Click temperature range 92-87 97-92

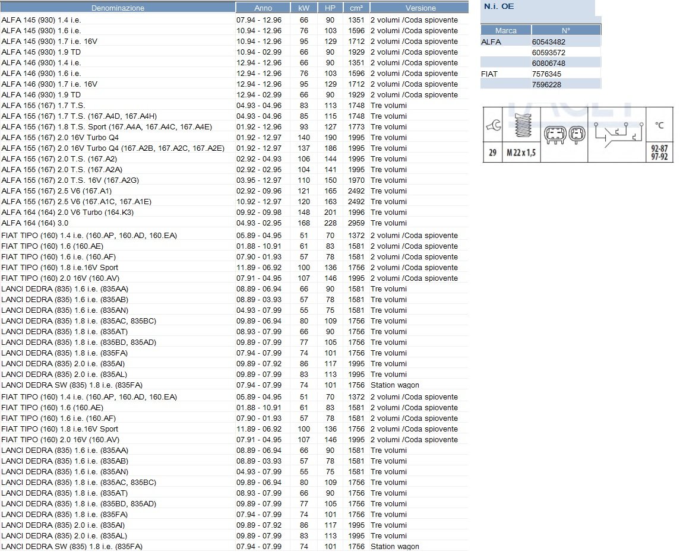(659, 153)
